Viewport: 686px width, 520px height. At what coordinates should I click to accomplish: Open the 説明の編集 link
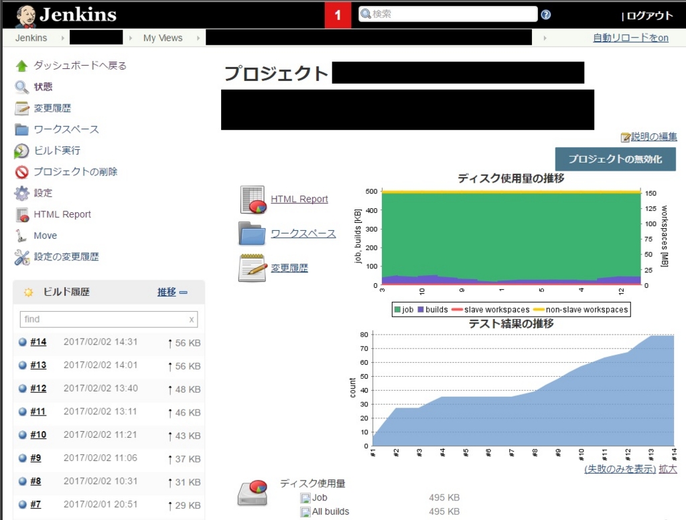[654, 137]
